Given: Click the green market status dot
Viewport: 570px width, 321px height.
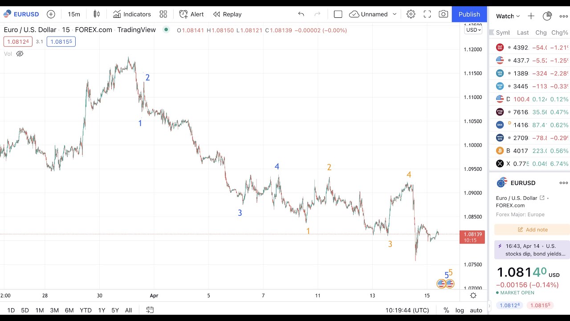Looking at the screenshot, I should 166,30.
